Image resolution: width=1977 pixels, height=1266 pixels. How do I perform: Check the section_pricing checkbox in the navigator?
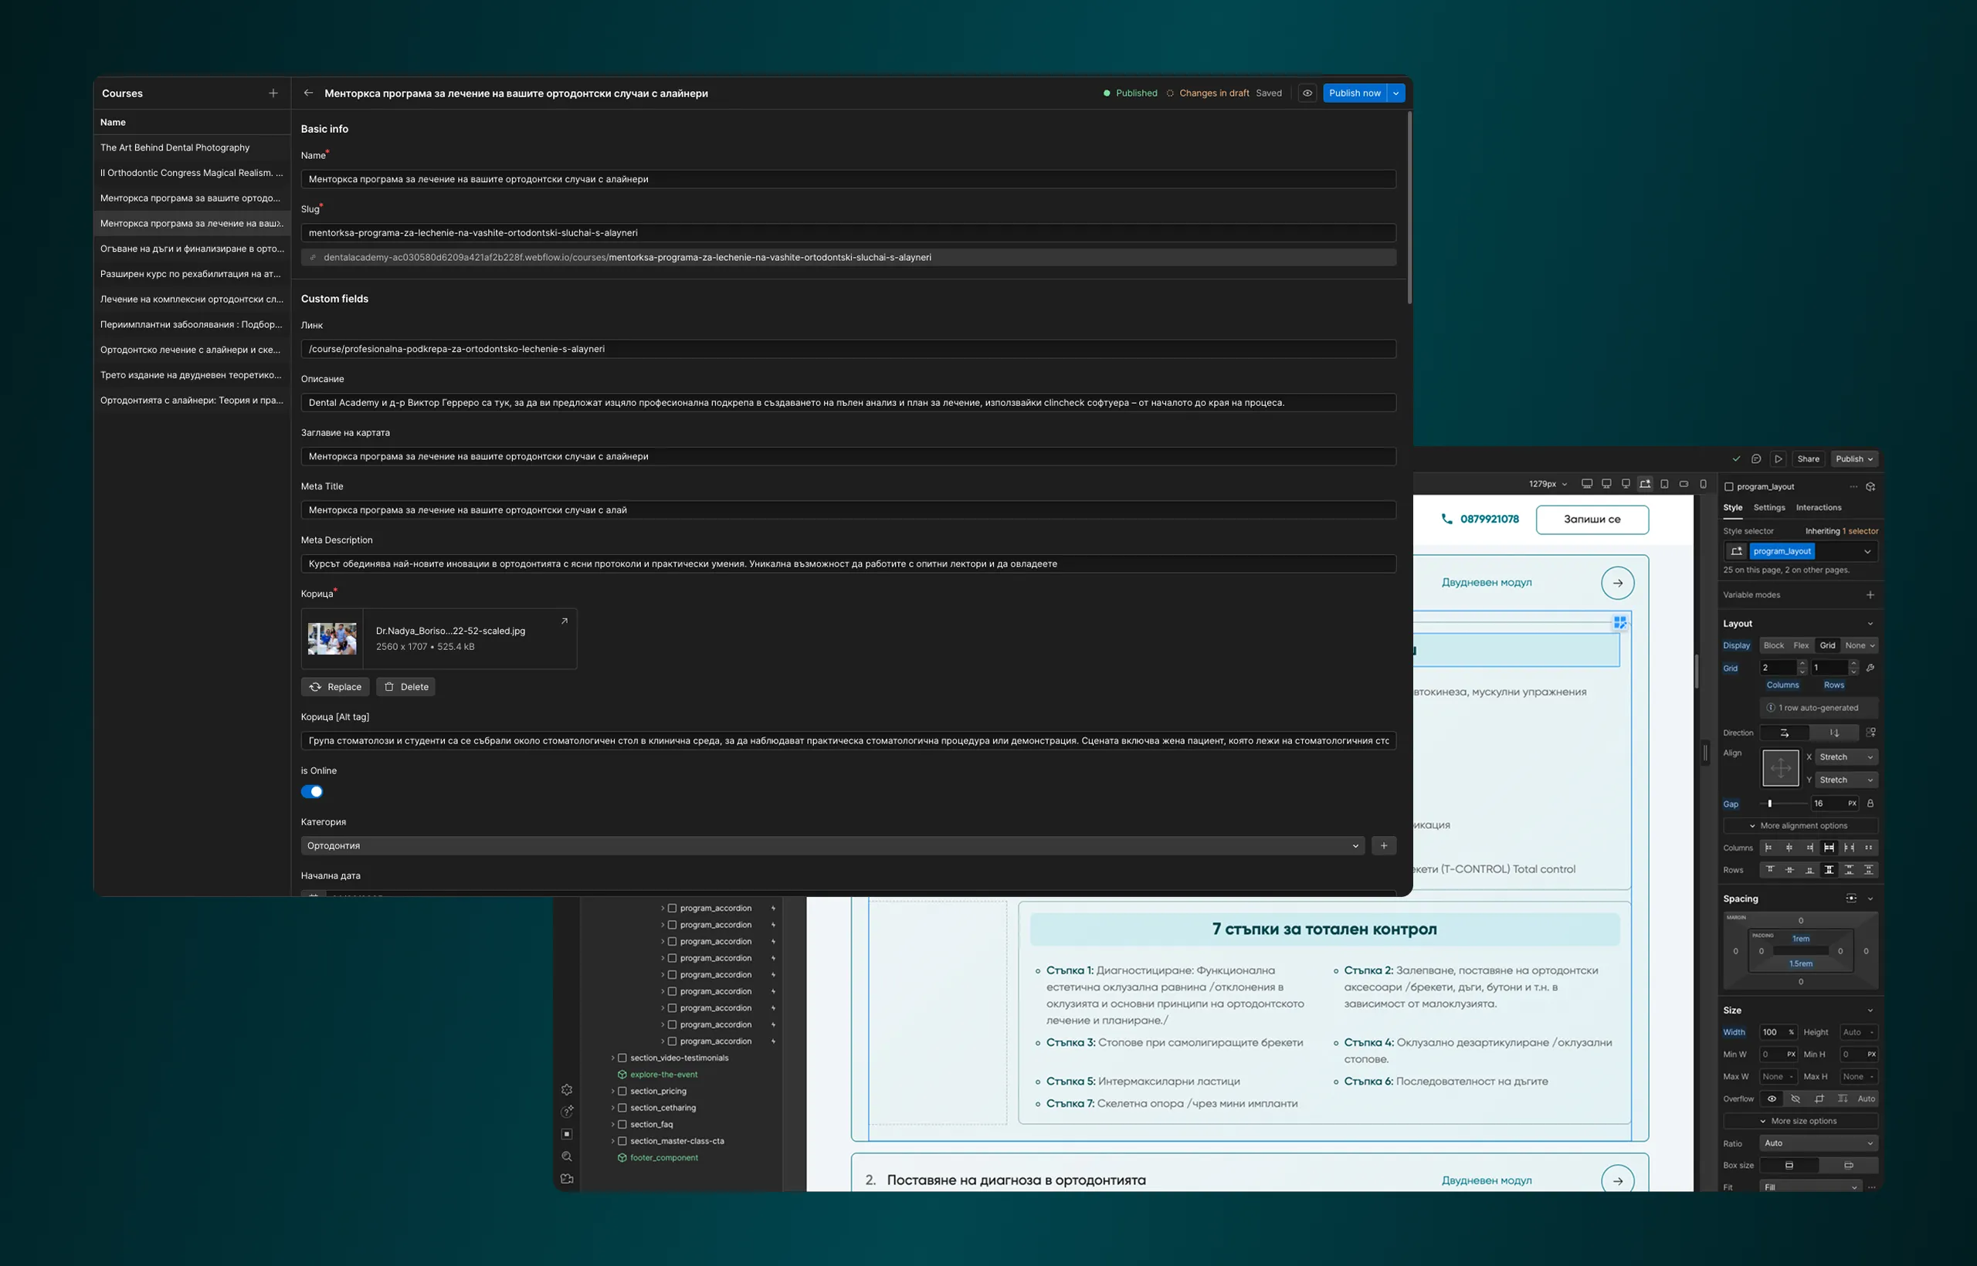[622, 1091]
